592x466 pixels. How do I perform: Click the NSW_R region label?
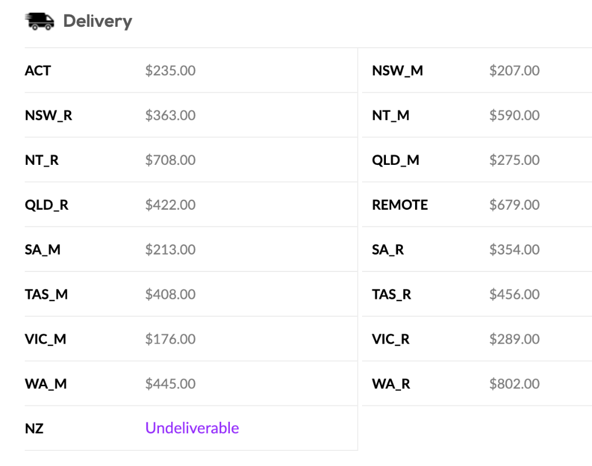pyautogui.click(x=48, y=115)
